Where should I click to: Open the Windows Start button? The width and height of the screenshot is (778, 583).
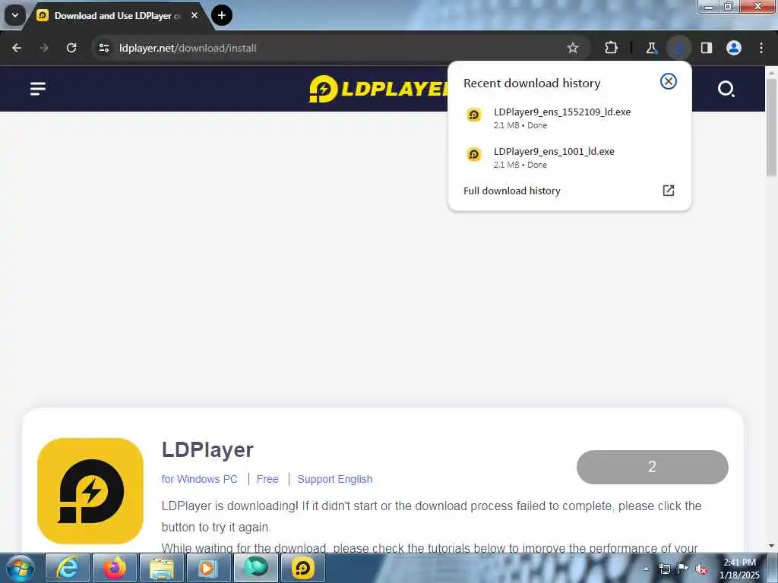tap(20, 568)
